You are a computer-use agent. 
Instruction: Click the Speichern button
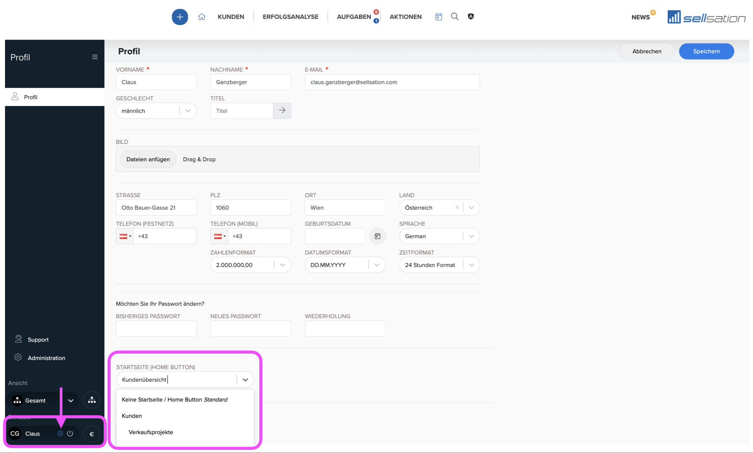click(x=706, y=51)
